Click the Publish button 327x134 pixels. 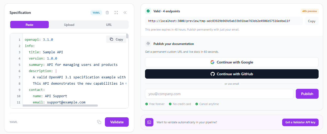pyautogui.click(x=307, y=94)
